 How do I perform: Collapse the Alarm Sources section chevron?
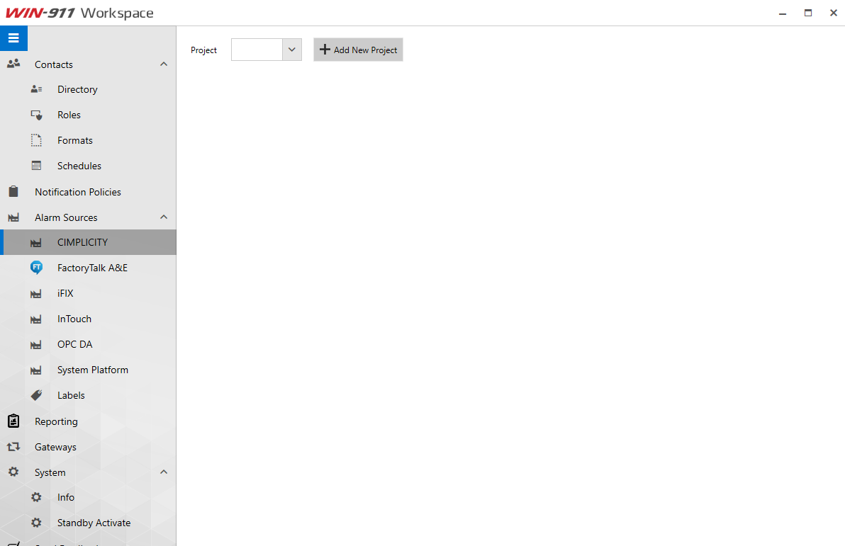[x=164, y=217]
